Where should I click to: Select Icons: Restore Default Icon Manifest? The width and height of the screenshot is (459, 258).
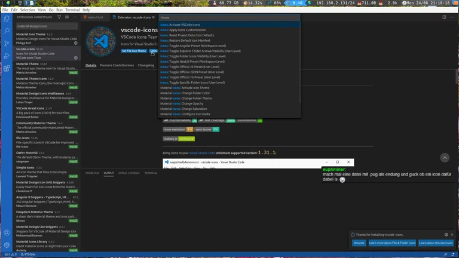(229, 41)
